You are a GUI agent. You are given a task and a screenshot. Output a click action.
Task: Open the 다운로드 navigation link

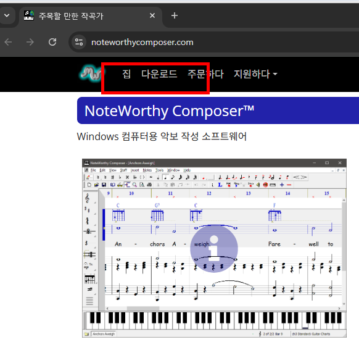point(159,74)
